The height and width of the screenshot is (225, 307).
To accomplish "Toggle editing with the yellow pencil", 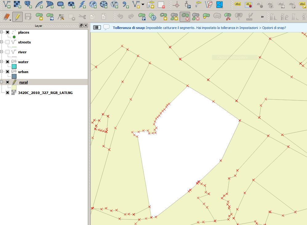I will pos(18,17).
